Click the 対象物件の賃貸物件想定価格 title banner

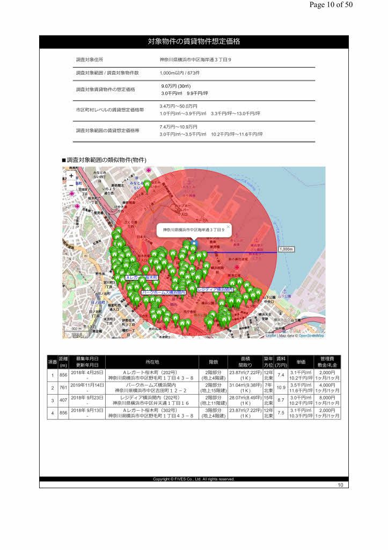click(194, 41)
